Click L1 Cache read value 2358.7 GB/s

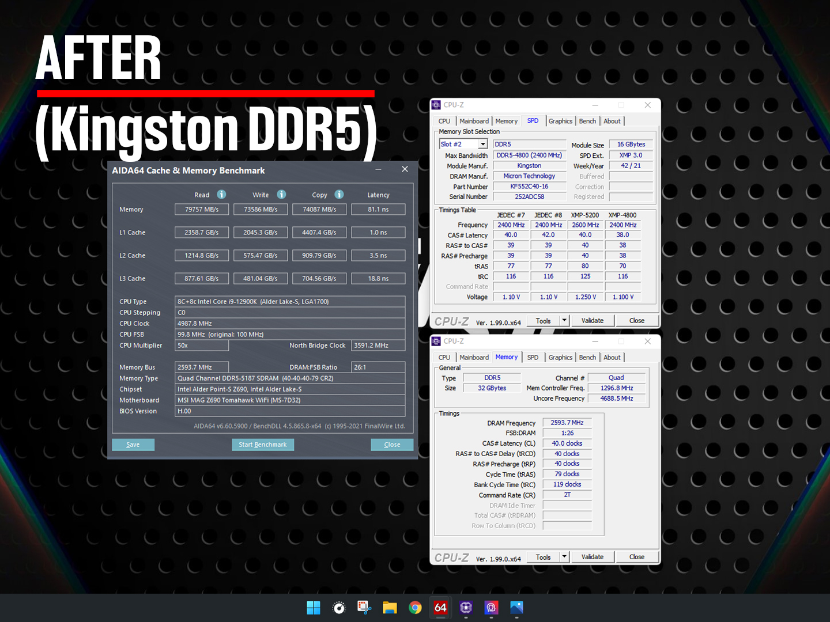202,232
